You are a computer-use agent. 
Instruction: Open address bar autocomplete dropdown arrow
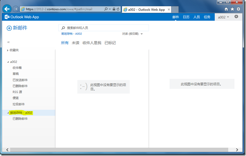click(x=110, y=9)
